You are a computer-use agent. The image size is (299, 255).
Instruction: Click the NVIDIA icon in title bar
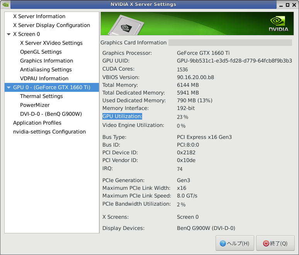point(5,5)
